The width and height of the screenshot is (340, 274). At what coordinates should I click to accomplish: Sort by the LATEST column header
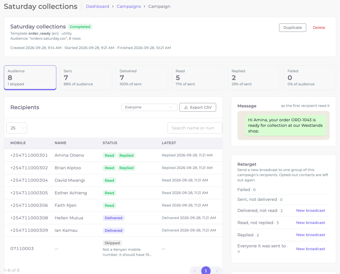click(169, 143)
